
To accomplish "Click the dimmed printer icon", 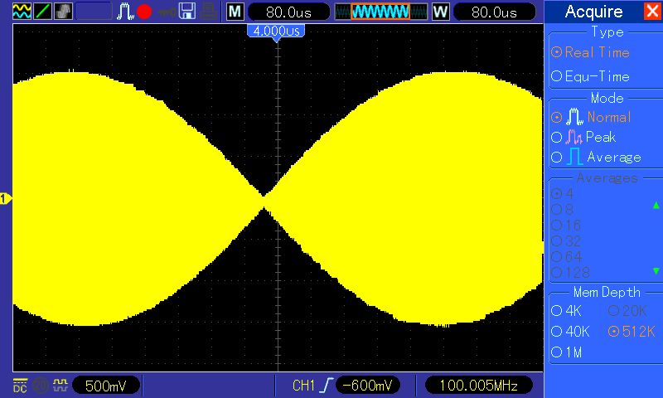I will coord(209,12).
